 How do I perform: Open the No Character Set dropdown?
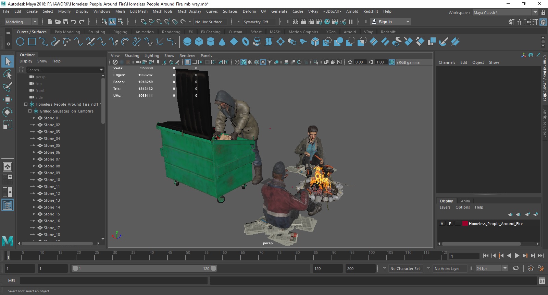(405, 268)
